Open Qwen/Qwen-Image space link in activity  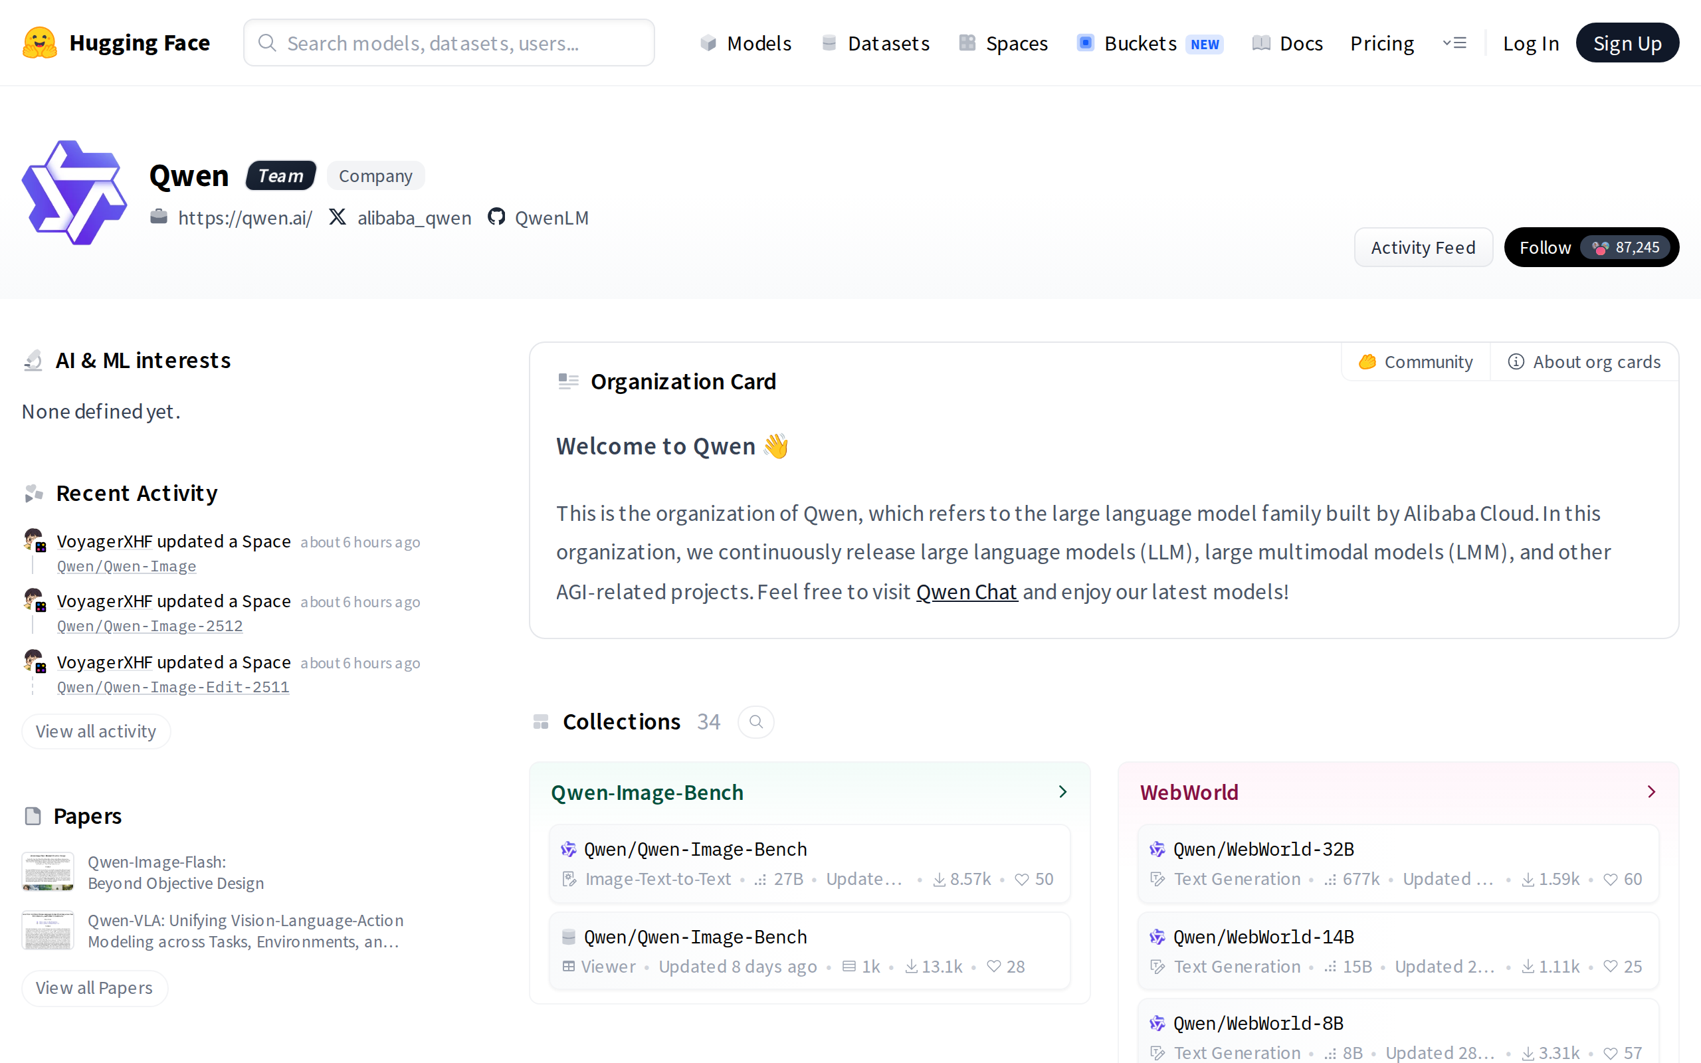click(x=126, y=567)
